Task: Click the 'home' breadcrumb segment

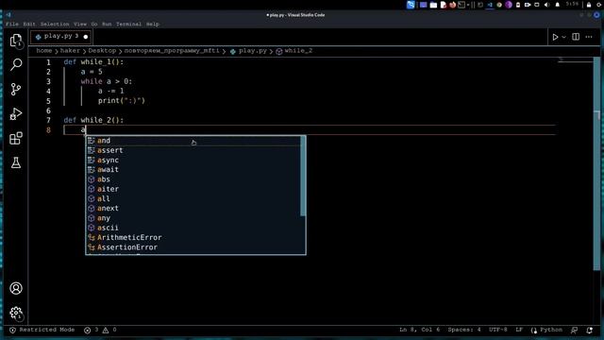Action: [x=44, y=50]
